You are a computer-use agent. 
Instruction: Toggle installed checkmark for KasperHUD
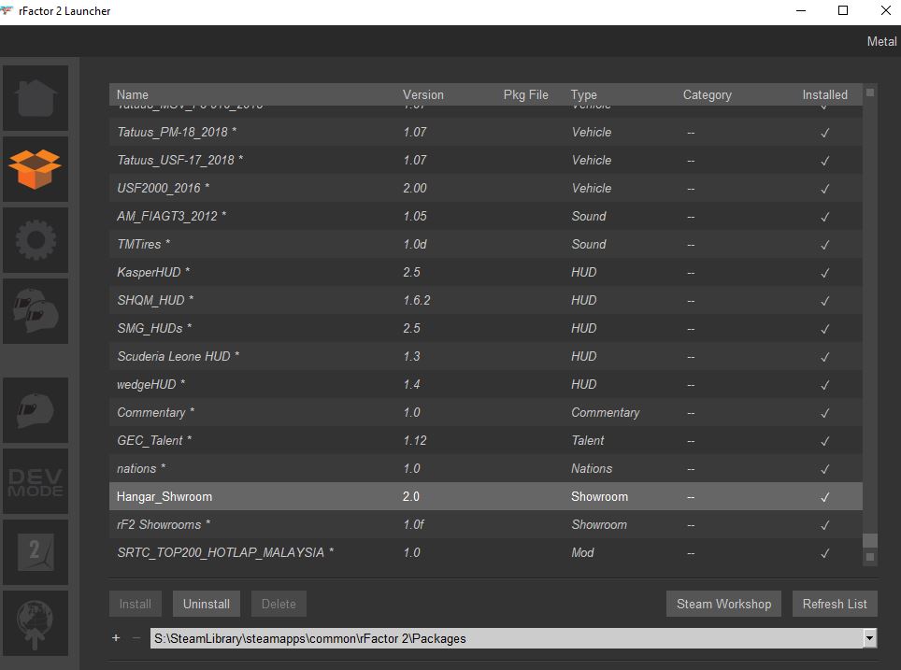(824, 273)
